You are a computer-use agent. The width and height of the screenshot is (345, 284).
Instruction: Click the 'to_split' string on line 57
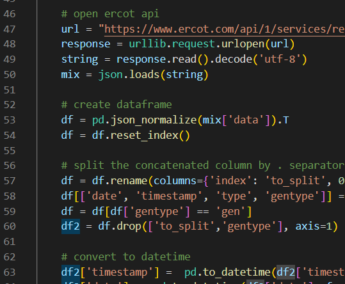point(295,181)
